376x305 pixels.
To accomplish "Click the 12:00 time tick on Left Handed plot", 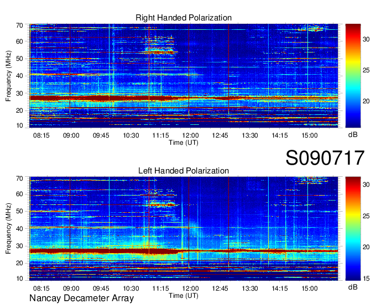I will [190, 288].
